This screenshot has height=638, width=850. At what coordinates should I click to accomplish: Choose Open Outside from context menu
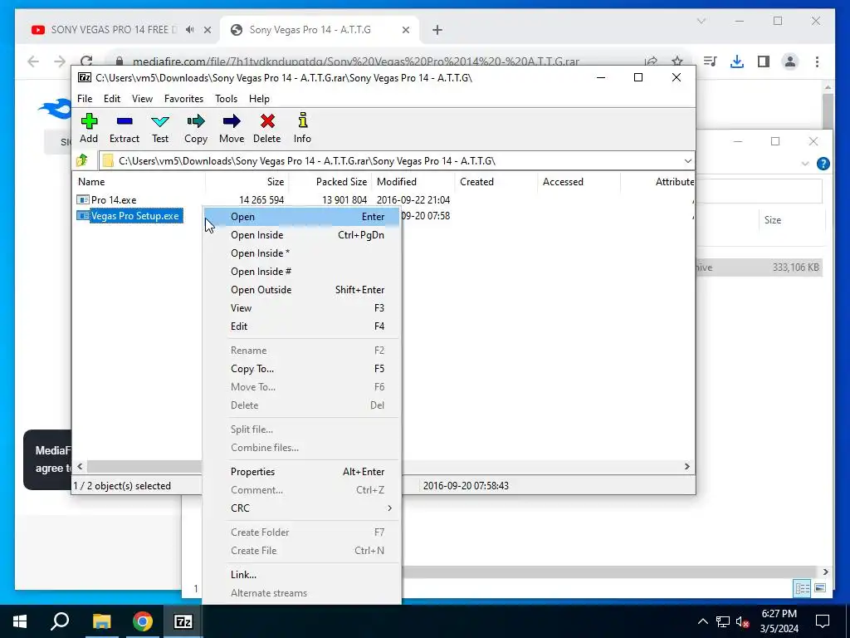pyautogui.click(x=302, y=290)
